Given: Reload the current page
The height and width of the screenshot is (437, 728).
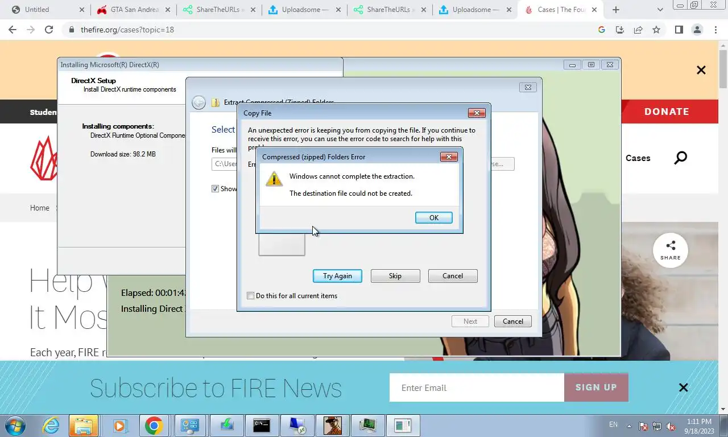Looking at the screenshot, I should tap(49, 30).
